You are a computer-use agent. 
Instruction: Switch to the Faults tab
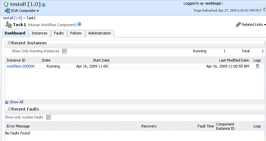(59, 33)
